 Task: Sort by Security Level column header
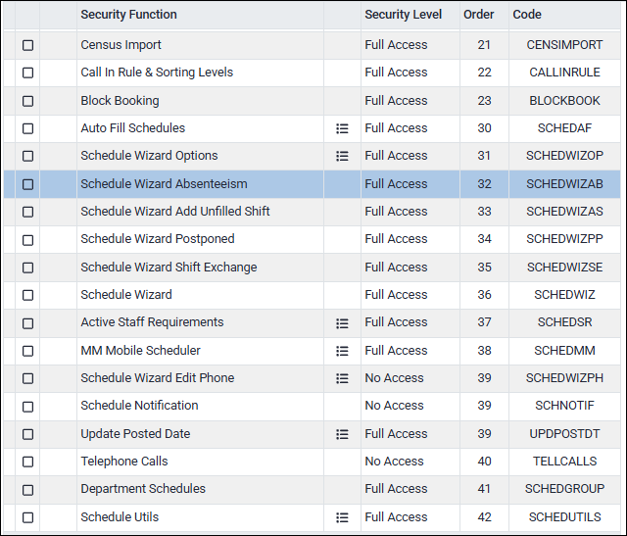point(403,15)
